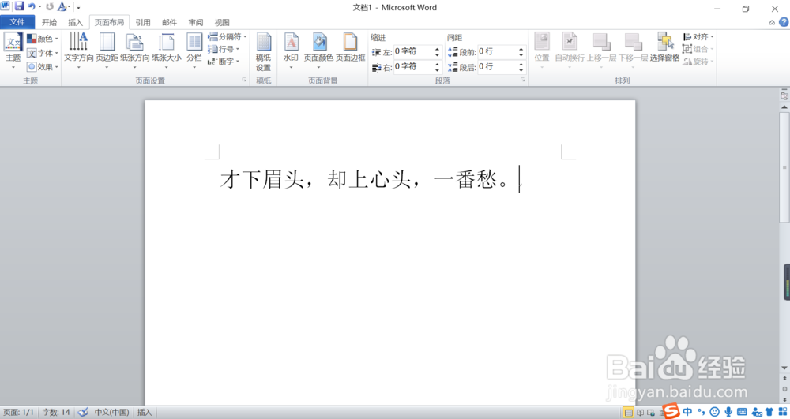
Task: Click the Sogou soft keyboard icon
Action: coord(742,412)
